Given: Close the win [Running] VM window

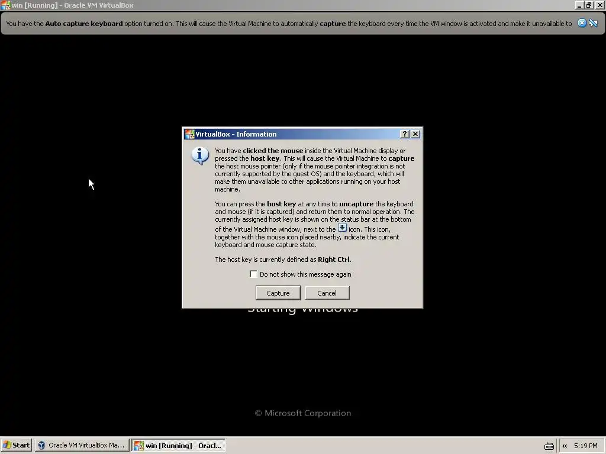Looking at the screenshot, I should tap(600, 5).
